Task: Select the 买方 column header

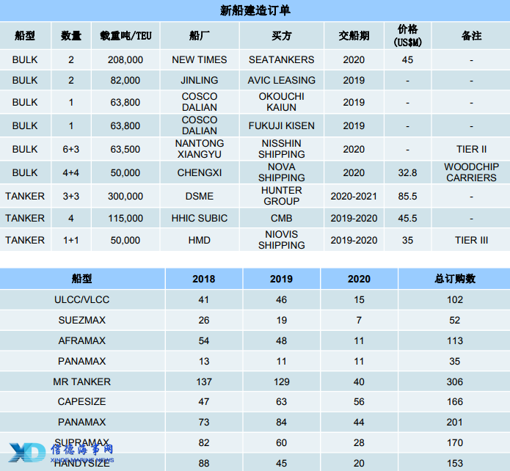Action: point(281,35)
